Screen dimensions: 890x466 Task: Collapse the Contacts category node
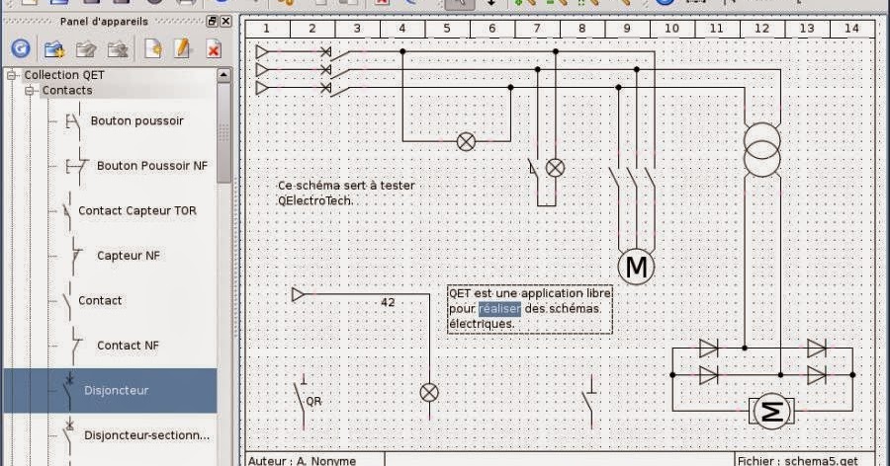(x=30, y=90)
